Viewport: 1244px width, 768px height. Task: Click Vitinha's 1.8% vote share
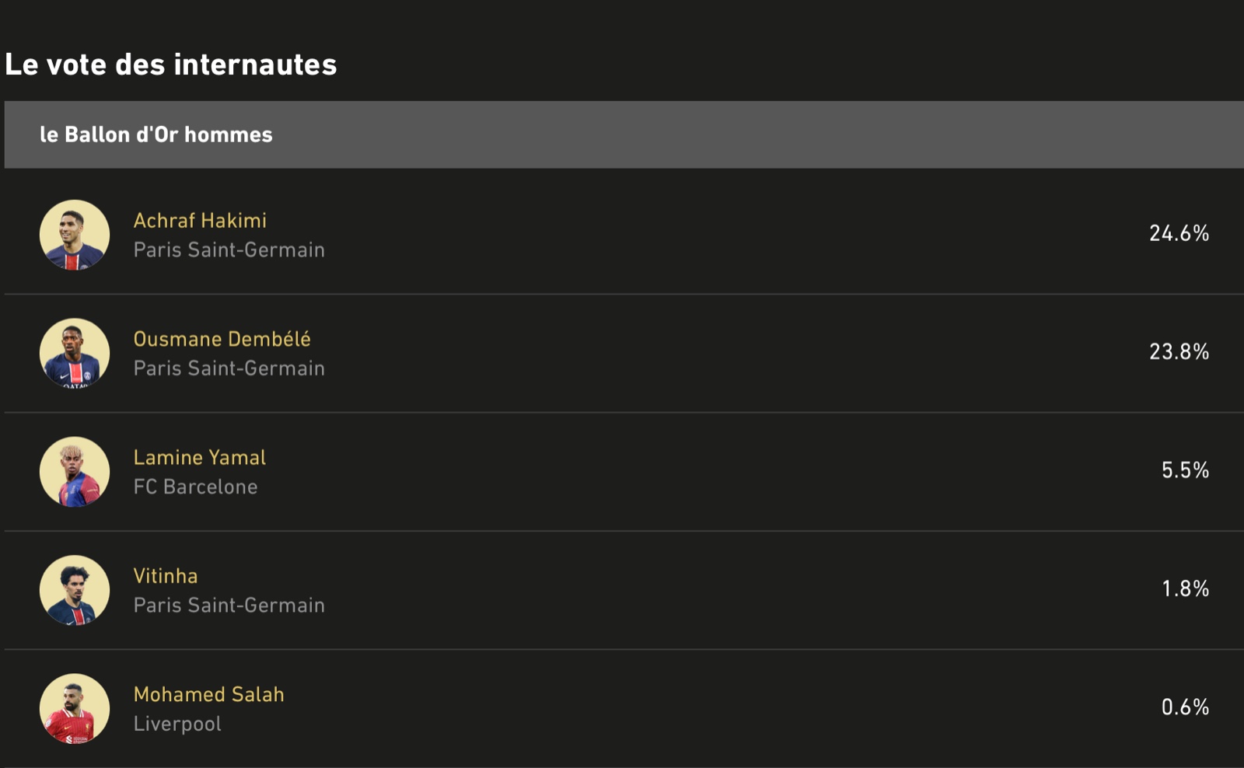[x=1185, y=588]
